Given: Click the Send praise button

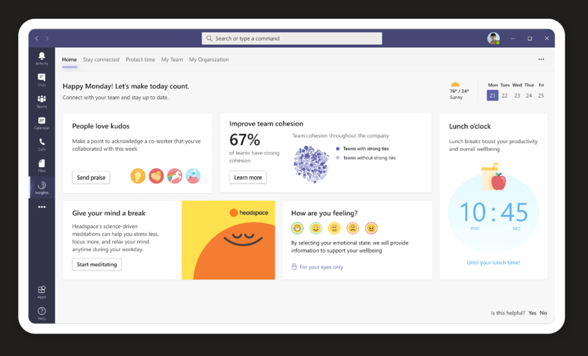Looking at the screenshot, I should [91, 177].
